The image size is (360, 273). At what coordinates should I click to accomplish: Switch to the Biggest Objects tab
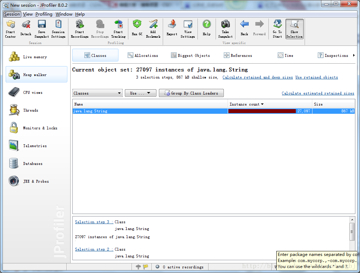[190, 55]
